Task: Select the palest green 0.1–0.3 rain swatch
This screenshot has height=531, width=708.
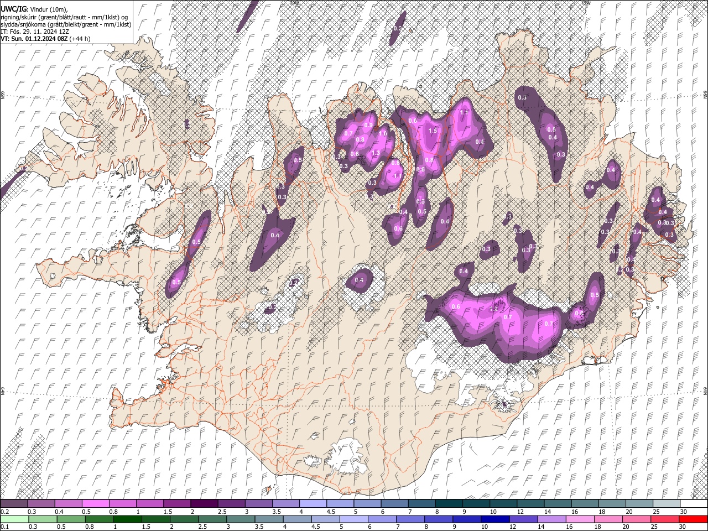Action: coord(14,519)
